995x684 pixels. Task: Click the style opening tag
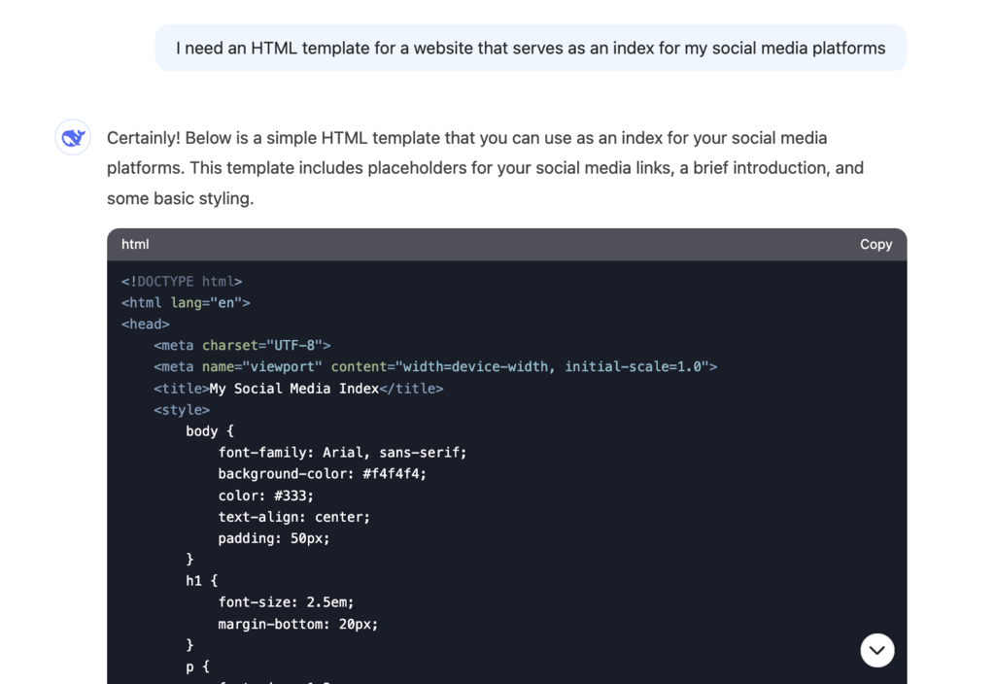[180, 409]
